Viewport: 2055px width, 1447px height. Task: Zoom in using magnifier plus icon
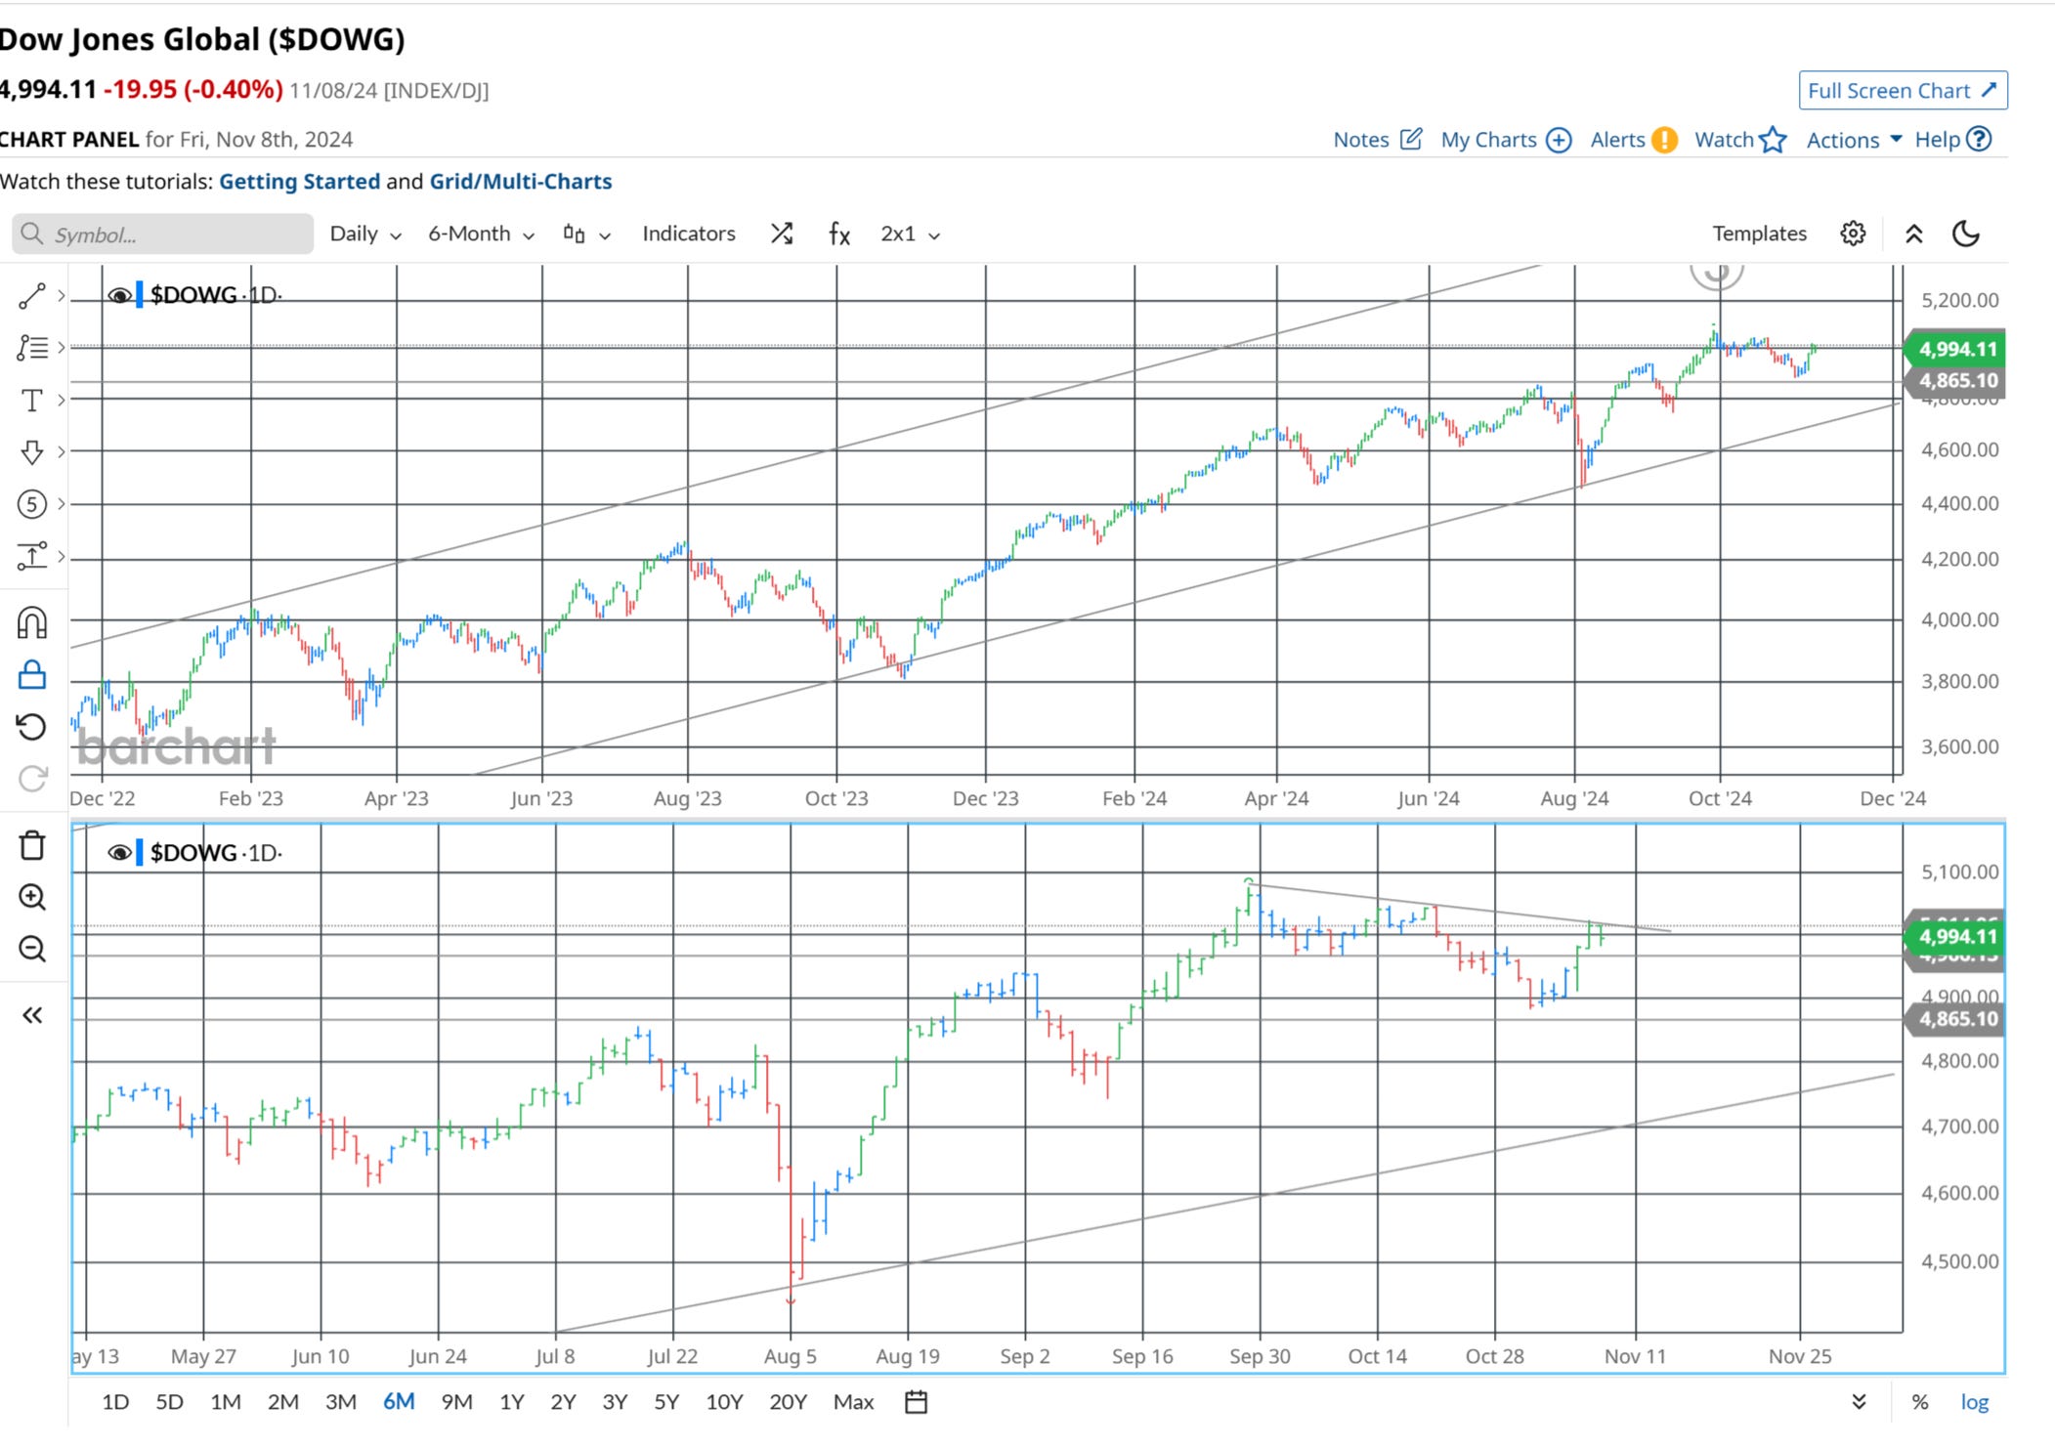coord(31,897)
